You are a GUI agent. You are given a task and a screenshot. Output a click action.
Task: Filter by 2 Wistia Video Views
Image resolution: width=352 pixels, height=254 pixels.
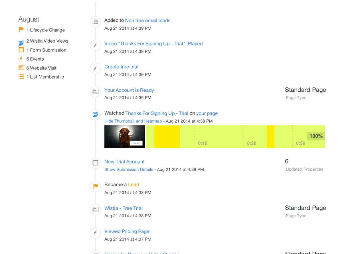[47, 41]
